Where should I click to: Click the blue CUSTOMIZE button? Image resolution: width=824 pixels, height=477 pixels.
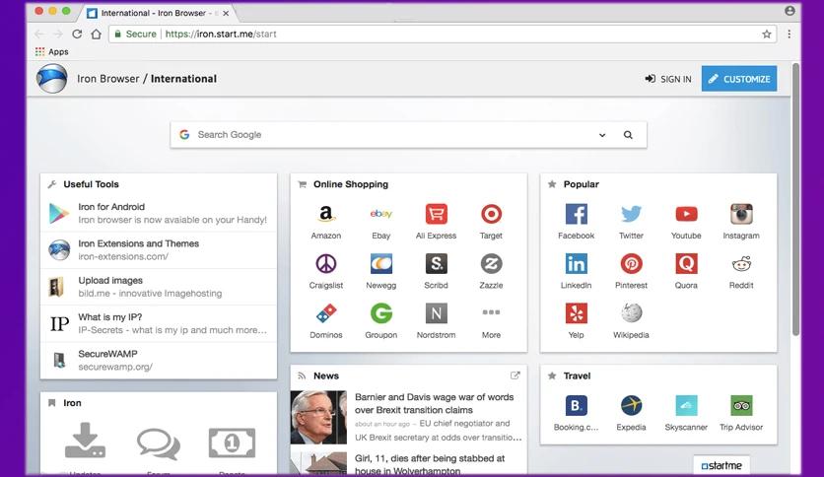tap(739, 79)
